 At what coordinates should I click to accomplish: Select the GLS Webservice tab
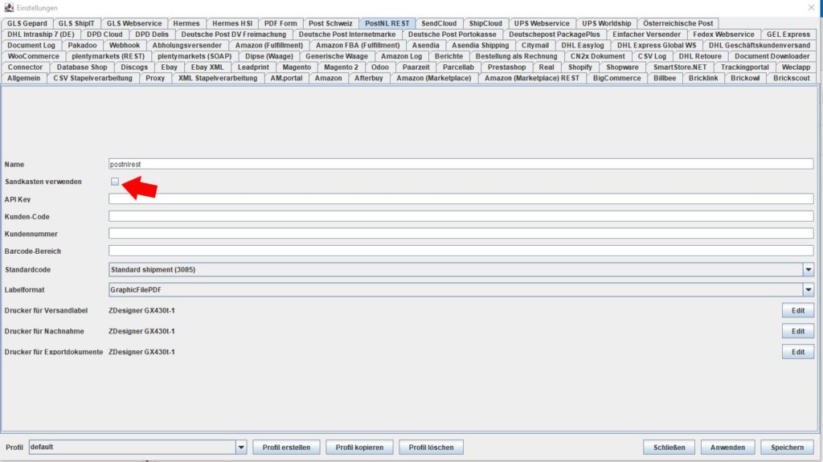[x=134, y=23]
